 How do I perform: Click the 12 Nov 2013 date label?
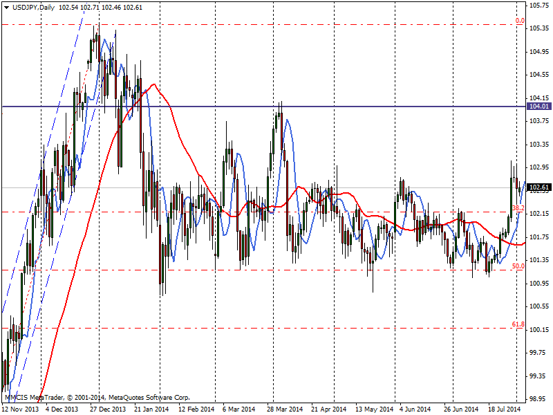[20, 409]
